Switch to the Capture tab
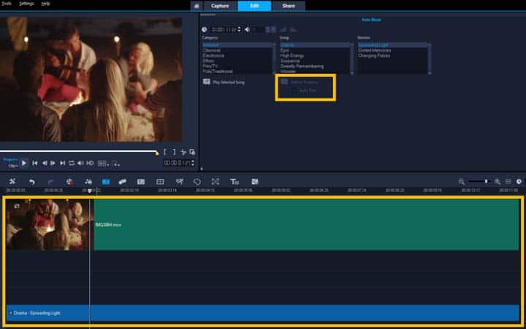526x329 pixels. click(x=220, y=6)
